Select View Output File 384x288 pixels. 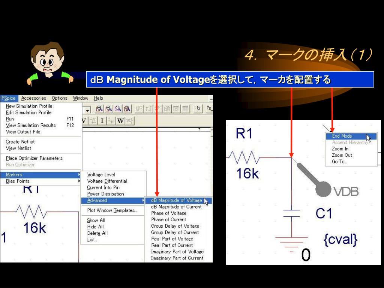point(41,132)
